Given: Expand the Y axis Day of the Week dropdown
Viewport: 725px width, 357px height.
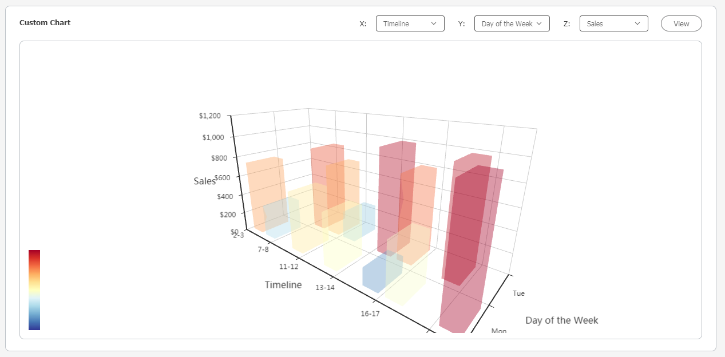Looking at the screenshot, I should pos(512,23).
